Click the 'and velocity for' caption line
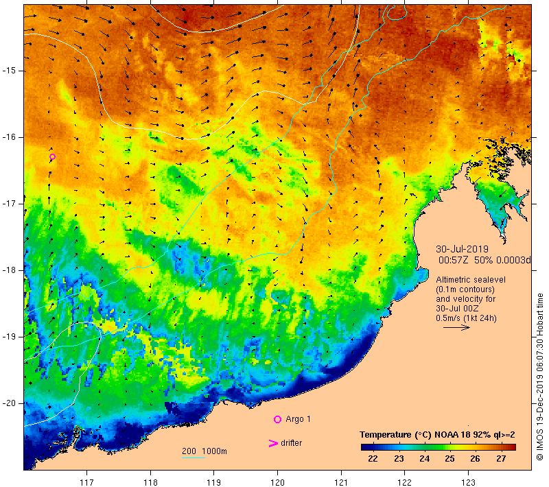 click(466, 299)
